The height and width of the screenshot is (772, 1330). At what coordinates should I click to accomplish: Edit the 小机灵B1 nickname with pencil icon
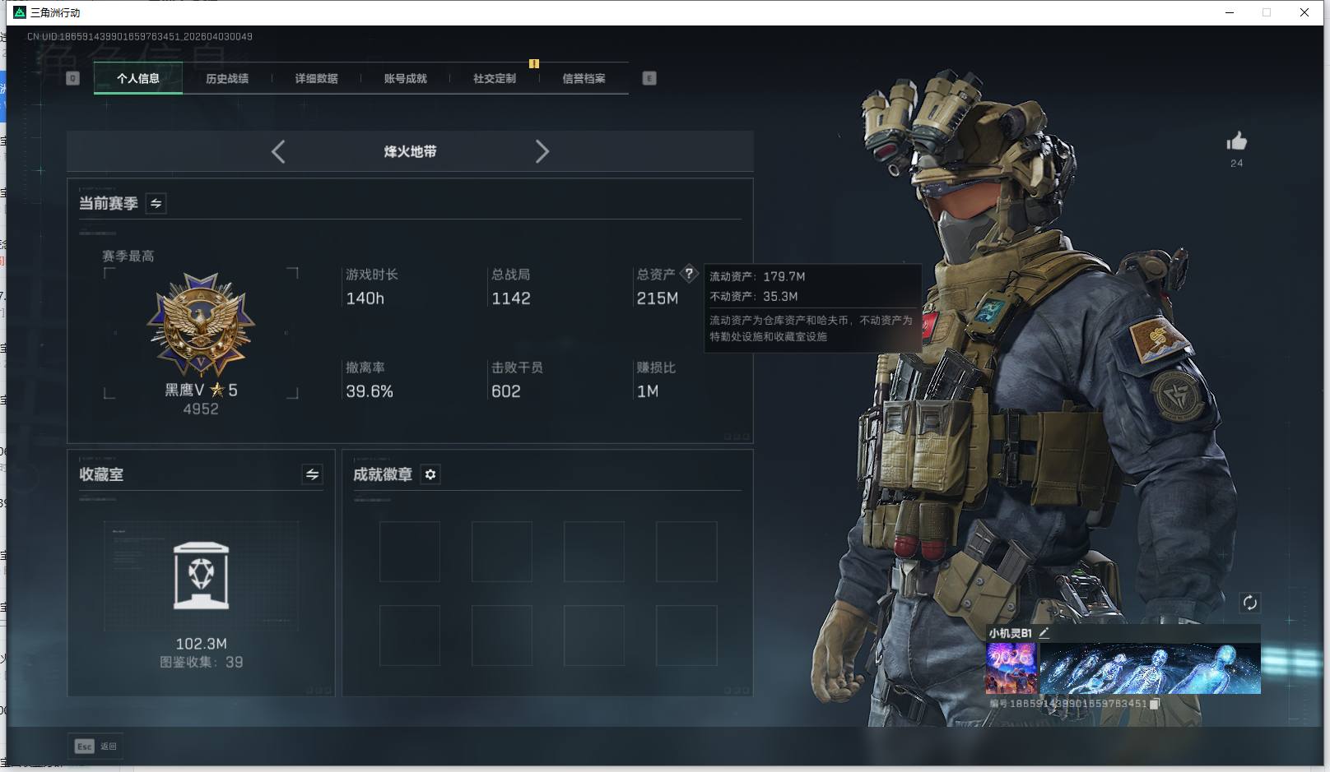[1044, 632]
